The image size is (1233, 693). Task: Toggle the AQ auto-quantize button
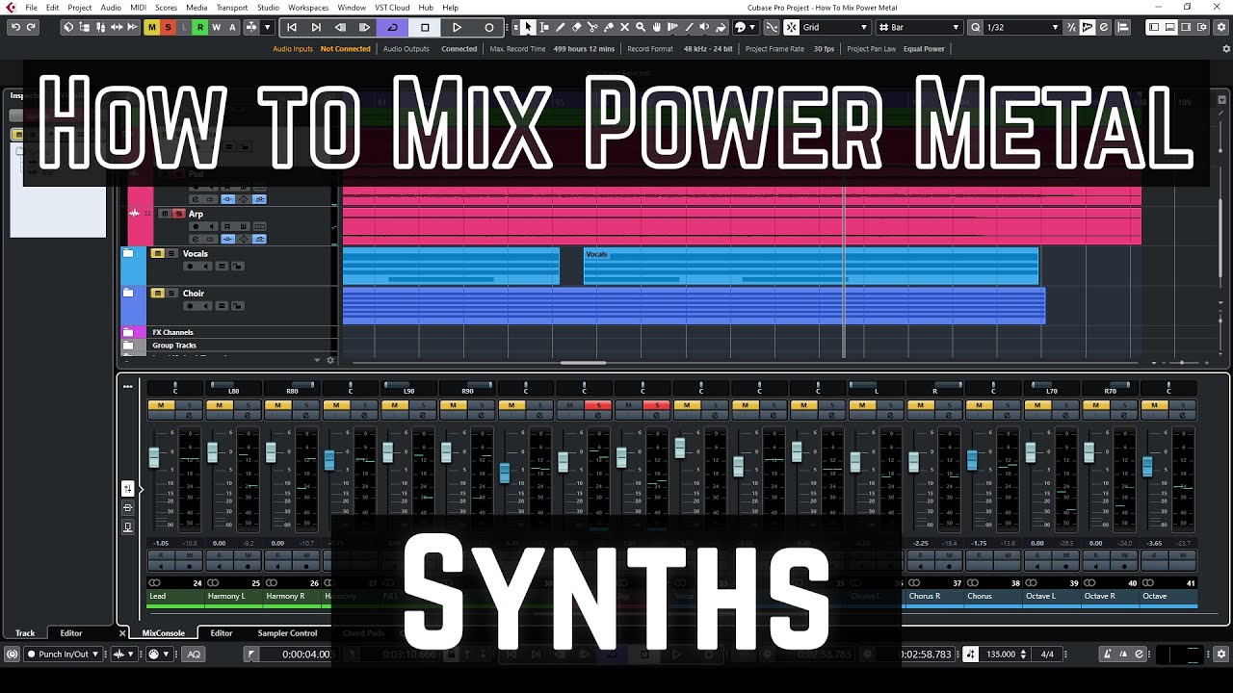[x=194, y=654]
